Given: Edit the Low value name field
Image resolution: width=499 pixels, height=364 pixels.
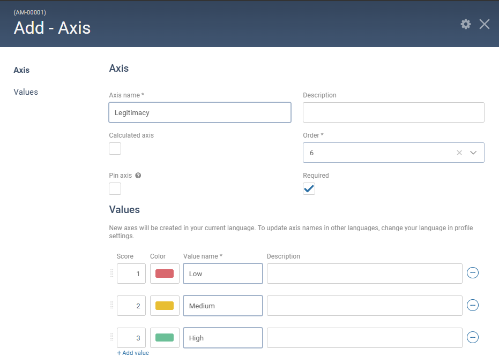Looking at the screenshot, I should pyautogui.click(x=223, y=274).
